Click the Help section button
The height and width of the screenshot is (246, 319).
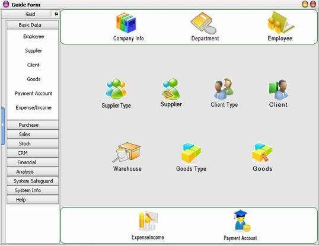[x=33, y=200]
